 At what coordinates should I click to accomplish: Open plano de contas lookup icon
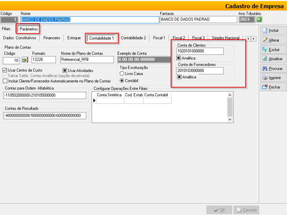[25, 60]
